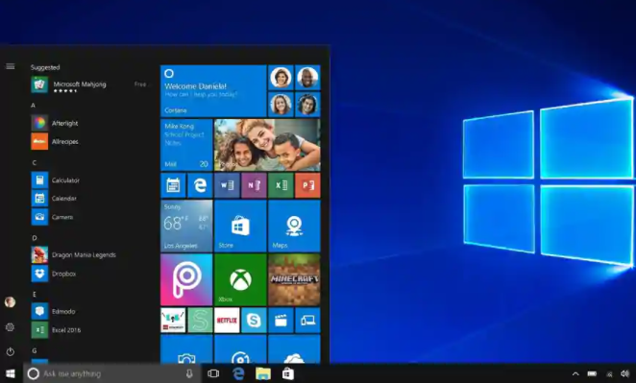Open the Store tile
Viewport: 636px width, 383px height.
(x=240, y=226)
